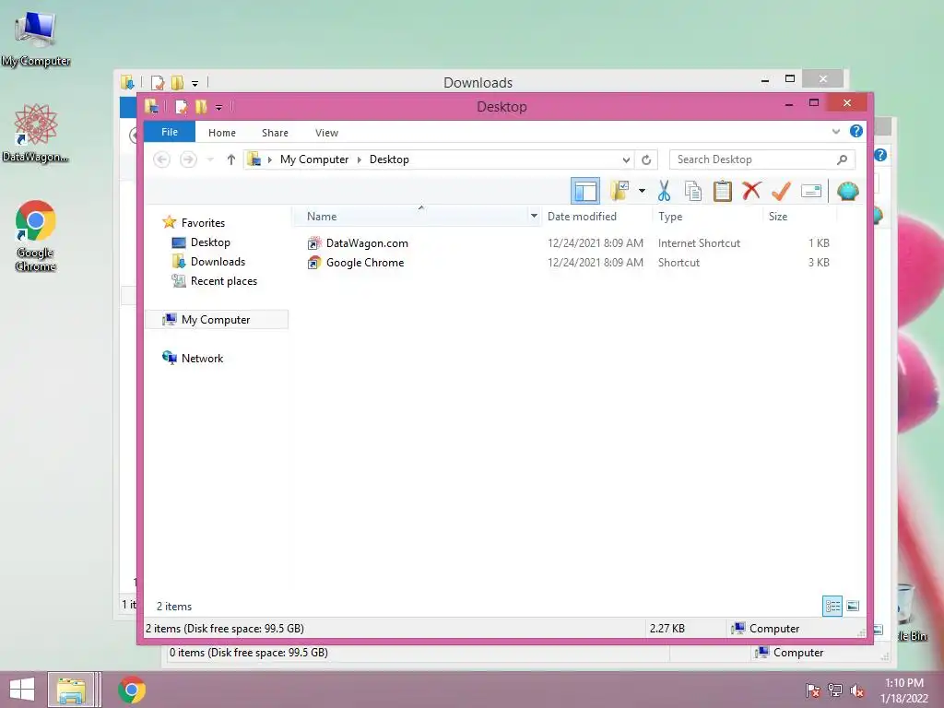Click Desktop in the address breadcrumb
944x708 pixels.
[389, 159]
